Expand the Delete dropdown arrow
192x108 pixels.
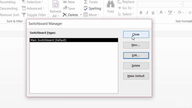[x=81, y=15]
